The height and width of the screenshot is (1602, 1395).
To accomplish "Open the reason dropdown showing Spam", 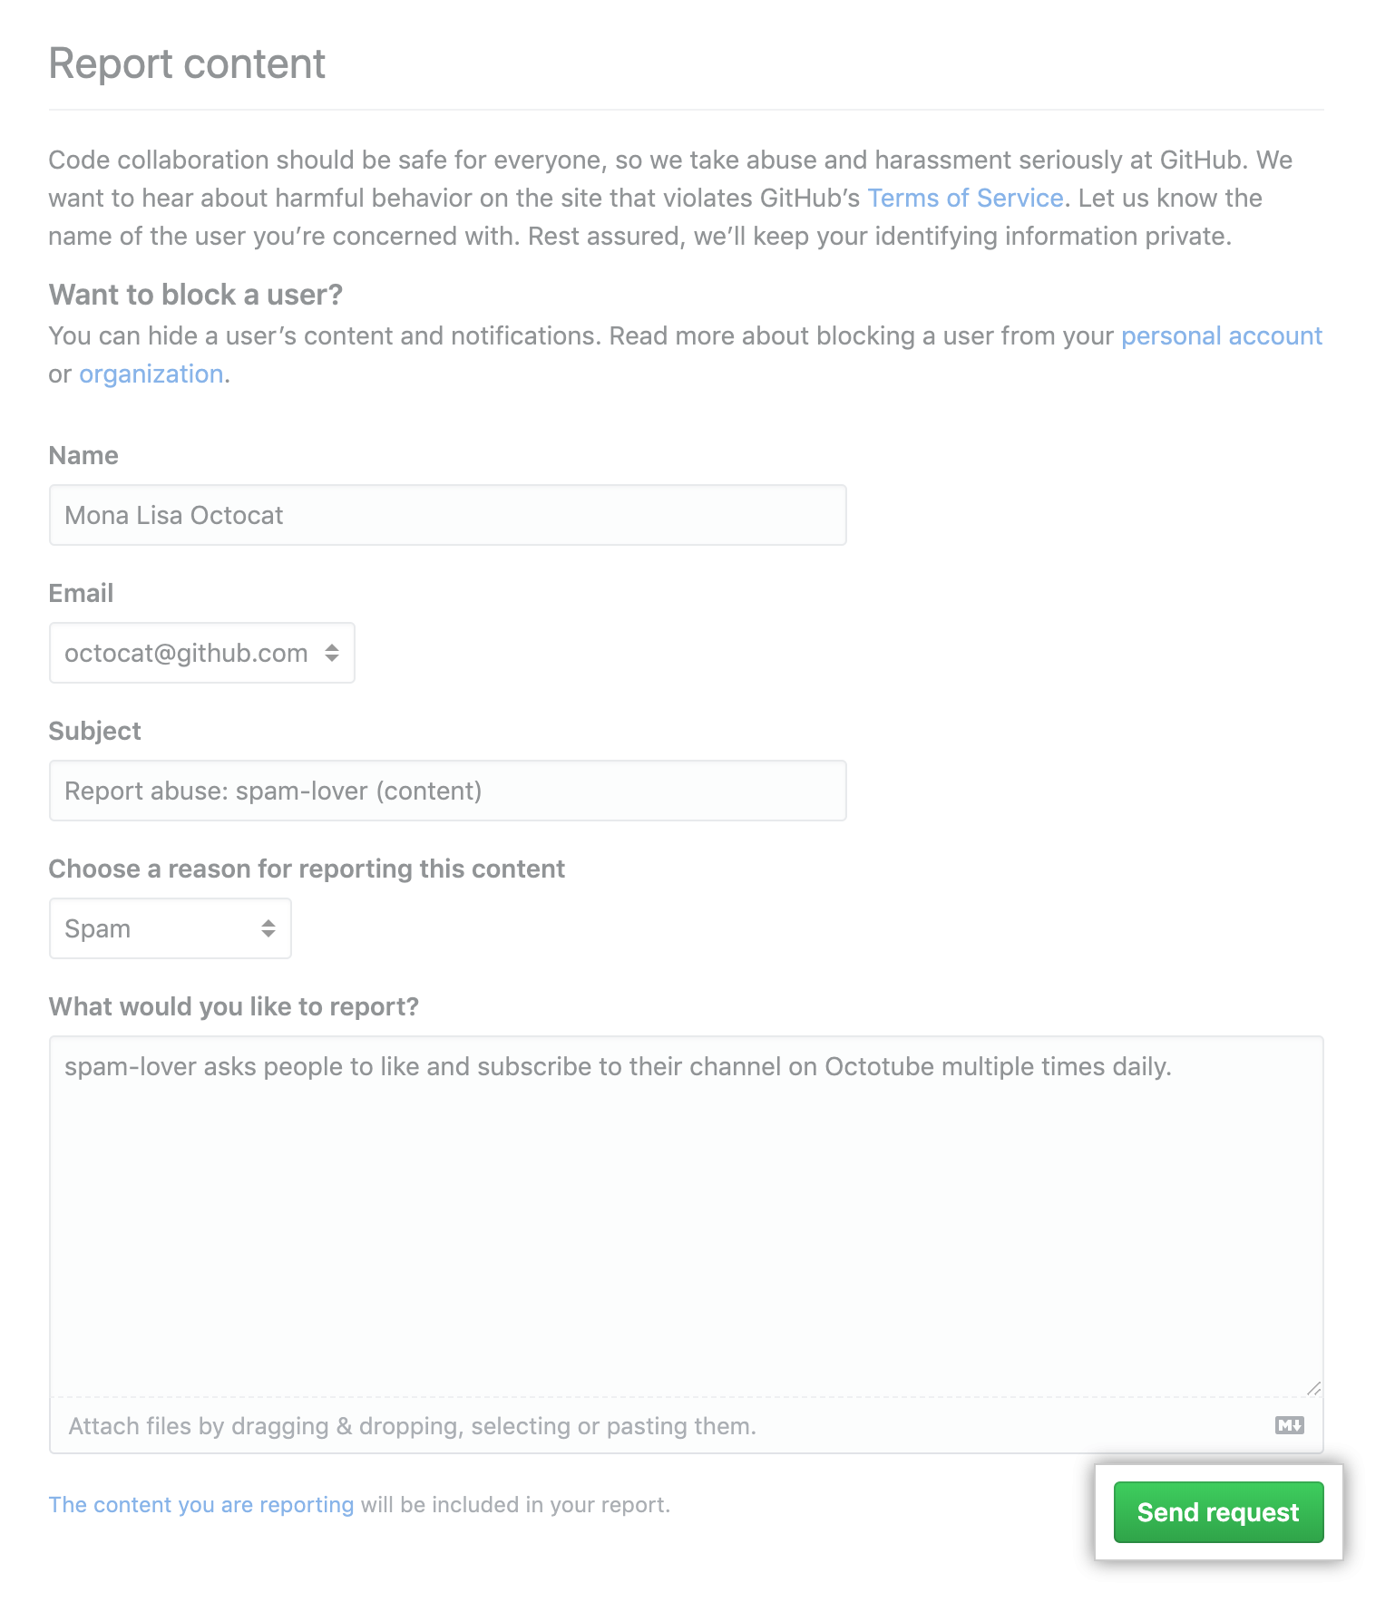I will [x=169, y=927].
